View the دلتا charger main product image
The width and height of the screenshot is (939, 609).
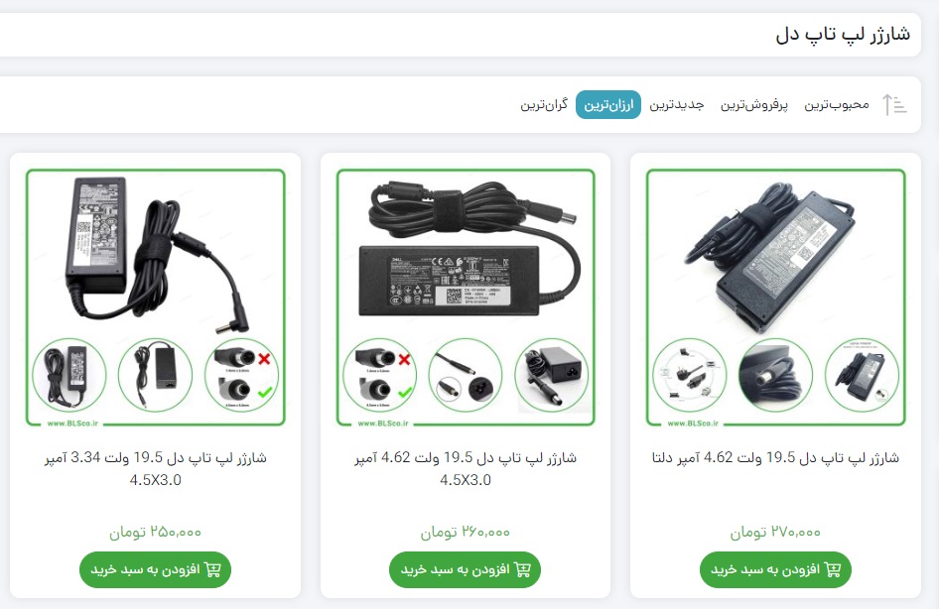[x=775, y=298]
